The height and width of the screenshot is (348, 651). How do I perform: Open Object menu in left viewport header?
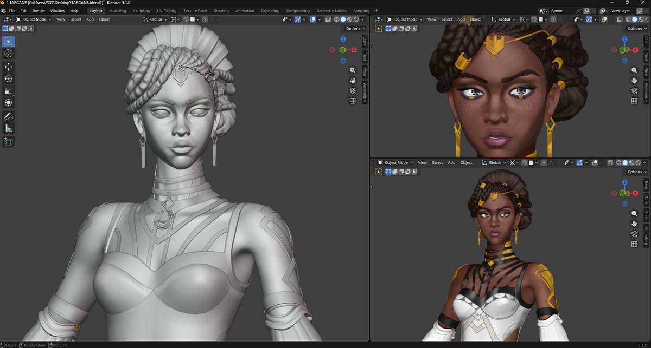tap(105, 19)
